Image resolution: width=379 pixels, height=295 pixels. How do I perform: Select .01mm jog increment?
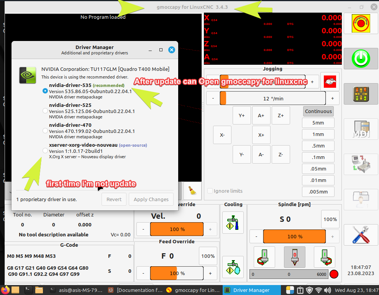point(318,180)
